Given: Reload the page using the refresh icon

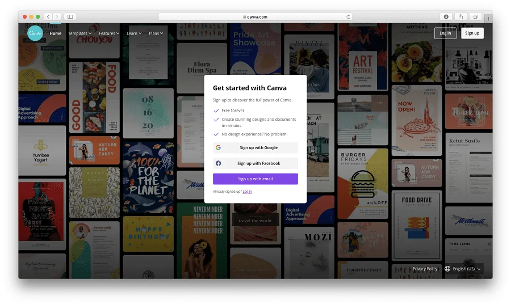Looking at the screenshot, I should coord(348,17).
